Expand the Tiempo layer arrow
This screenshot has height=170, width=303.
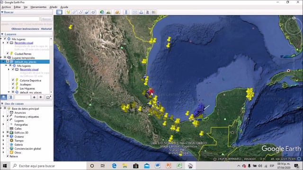click(3, 141)
